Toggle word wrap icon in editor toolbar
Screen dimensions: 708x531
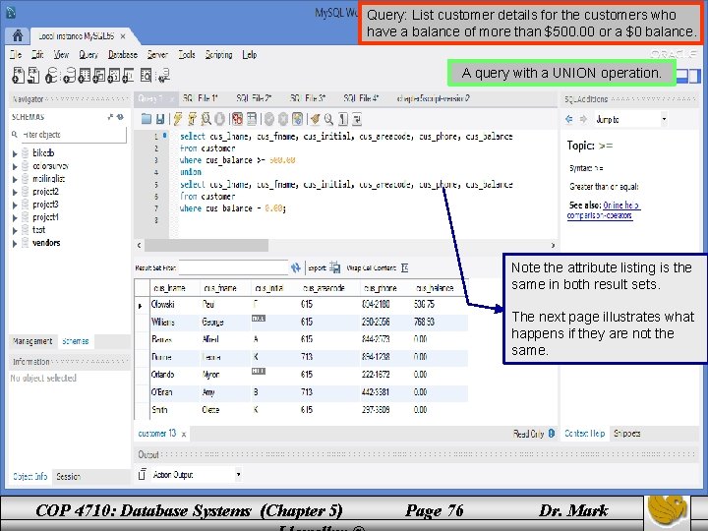(x=357, y=119)
